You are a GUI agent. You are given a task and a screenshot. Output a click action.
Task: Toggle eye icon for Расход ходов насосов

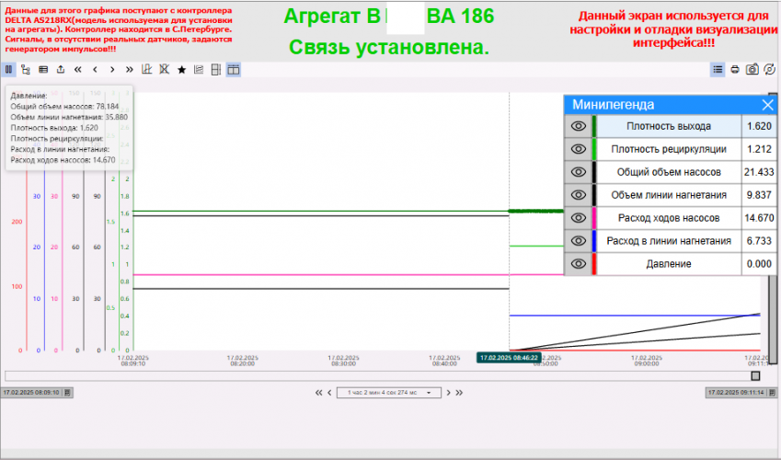coord(578,218)
